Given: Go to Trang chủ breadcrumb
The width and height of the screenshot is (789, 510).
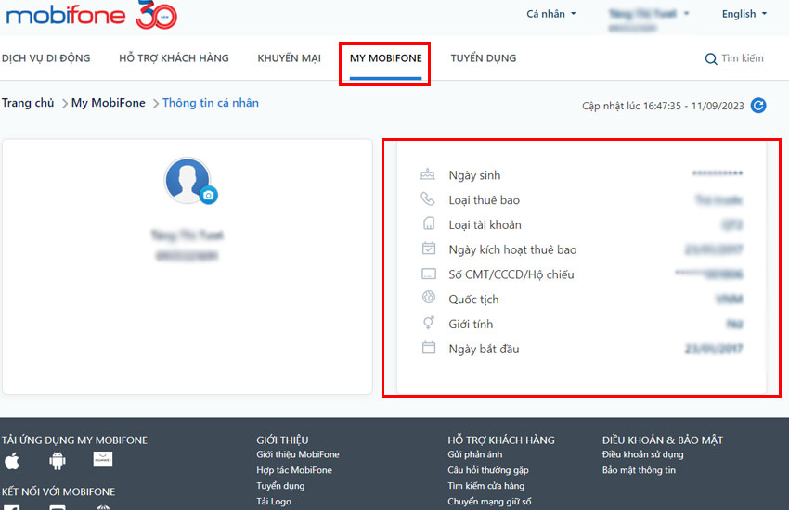Looking at the screenshot, I should pyautogui.click(x=28, y=103).
